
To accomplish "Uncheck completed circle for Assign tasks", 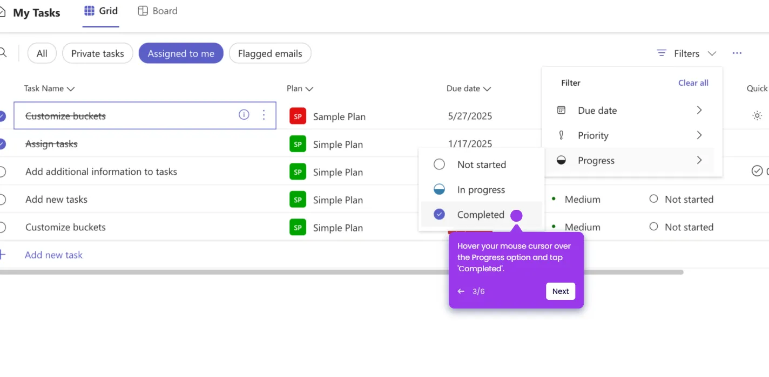I will pos(2,144).
